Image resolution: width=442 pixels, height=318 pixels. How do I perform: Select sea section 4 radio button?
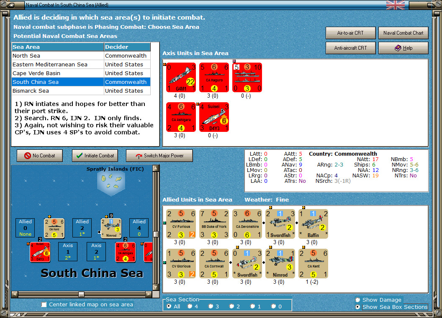pos(190,306)
